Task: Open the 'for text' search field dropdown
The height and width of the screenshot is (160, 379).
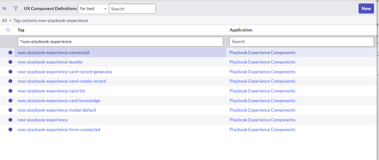Action: (93, 8)
